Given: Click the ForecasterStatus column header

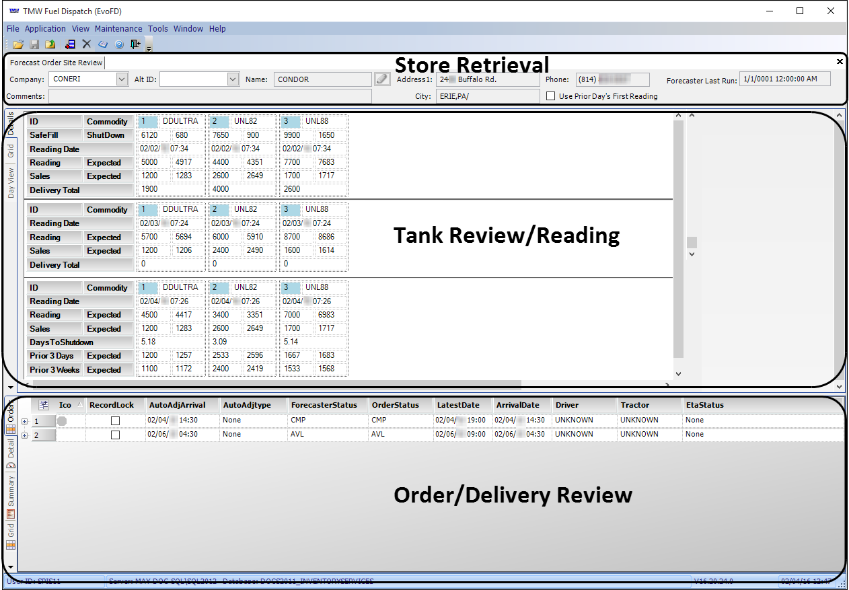Looking at the screenshot, I should (x=328, y=405).
